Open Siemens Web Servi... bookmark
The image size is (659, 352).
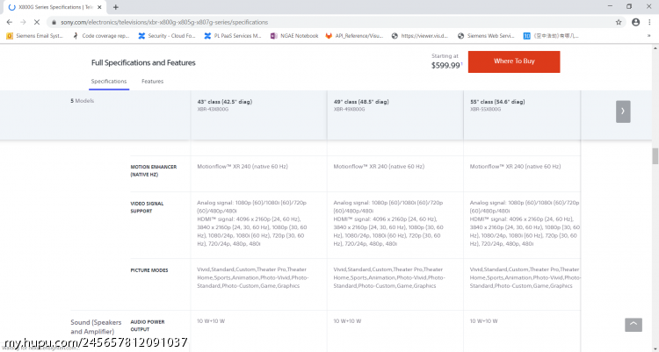point(486,36)
